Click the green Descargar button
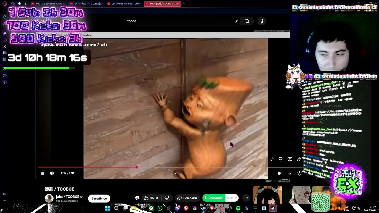Viewport: 379px width, 213px height. tap(213, 198)
